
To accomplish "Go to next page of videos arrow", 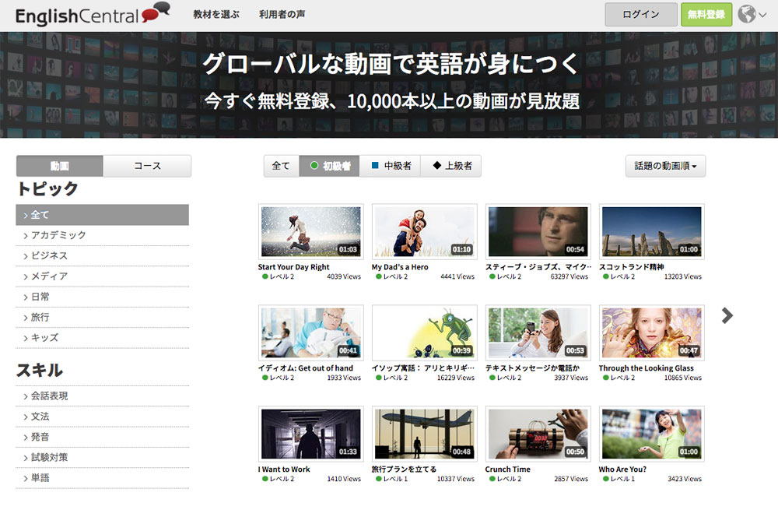I will coord(727,315).
